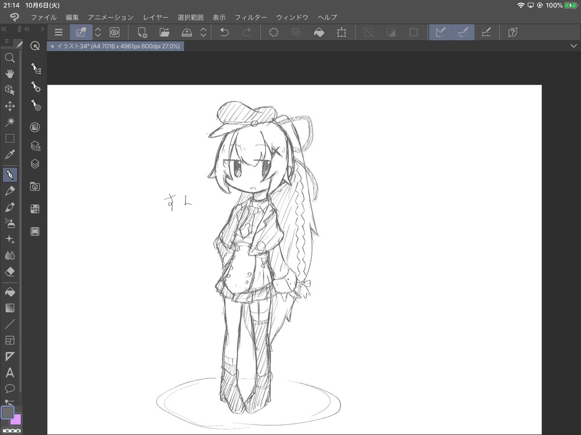Open tool palette hamburger menu

coord(7,42)
